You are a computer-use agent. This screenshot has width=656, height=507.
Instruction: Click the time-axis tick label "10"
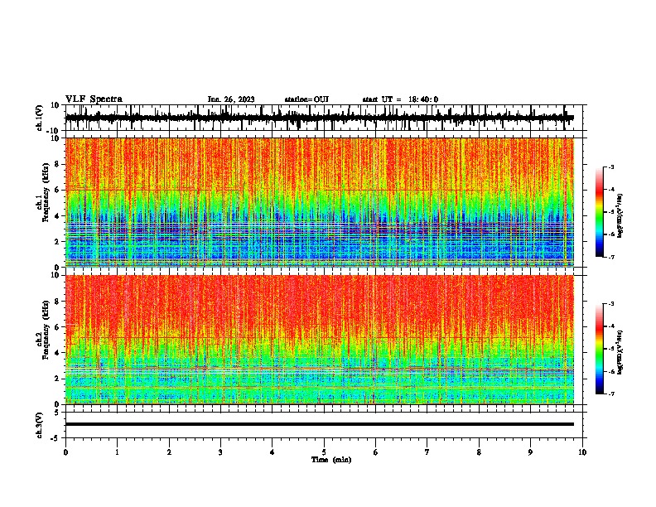click(x=582, y=452)
